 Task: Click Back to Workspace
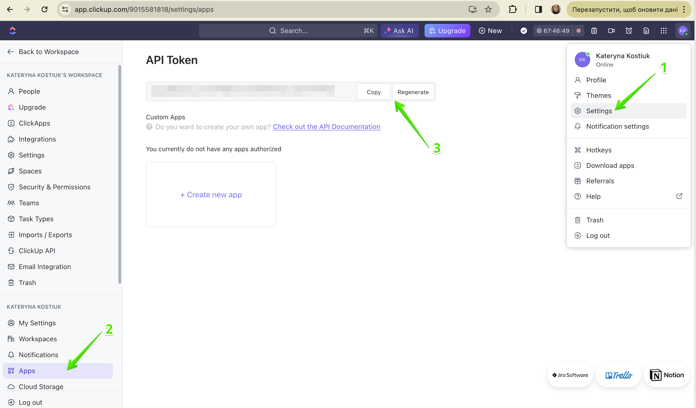[x=43, y=52]
